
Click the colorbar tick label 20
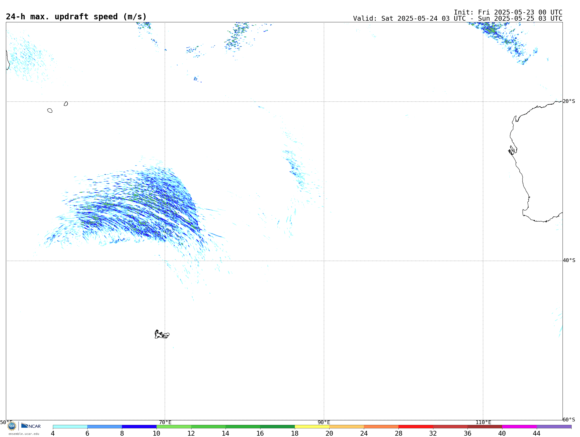pyautogui.click(x=329, y=433)
